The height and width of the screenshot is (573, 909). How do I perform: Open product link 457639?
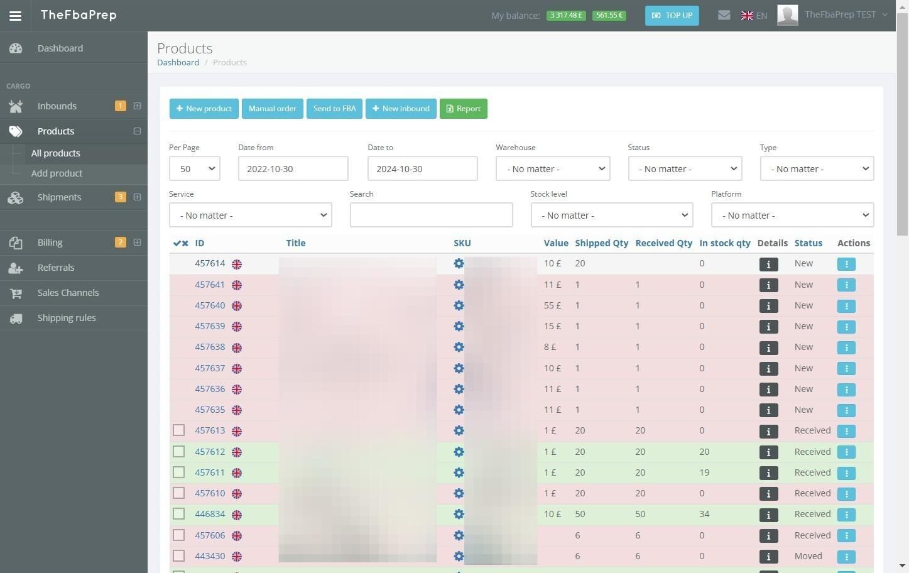coord(210,326)
